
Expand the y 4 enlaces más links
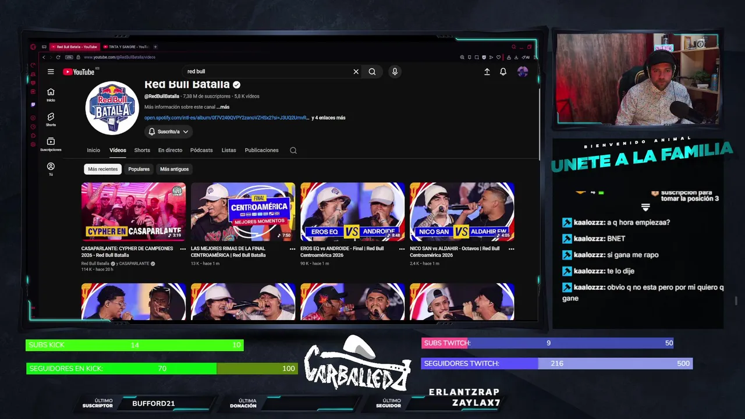tap(328, 118)
